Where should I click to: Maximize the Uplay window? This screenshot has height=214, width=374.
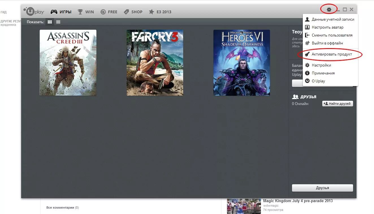pos(345,10)
